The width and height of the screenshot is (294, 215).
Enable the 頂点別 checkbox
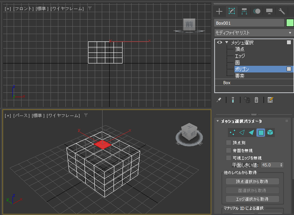(229, 143)
